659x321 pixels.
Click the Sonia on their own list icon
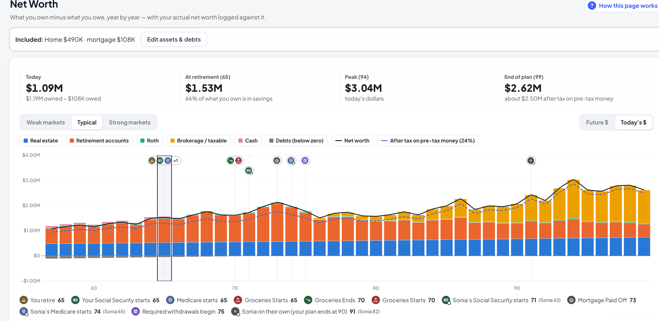[235, 312]
